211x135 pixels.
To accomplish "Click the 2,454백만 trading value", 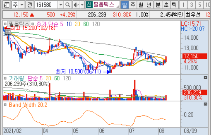I will coord(172,14).
